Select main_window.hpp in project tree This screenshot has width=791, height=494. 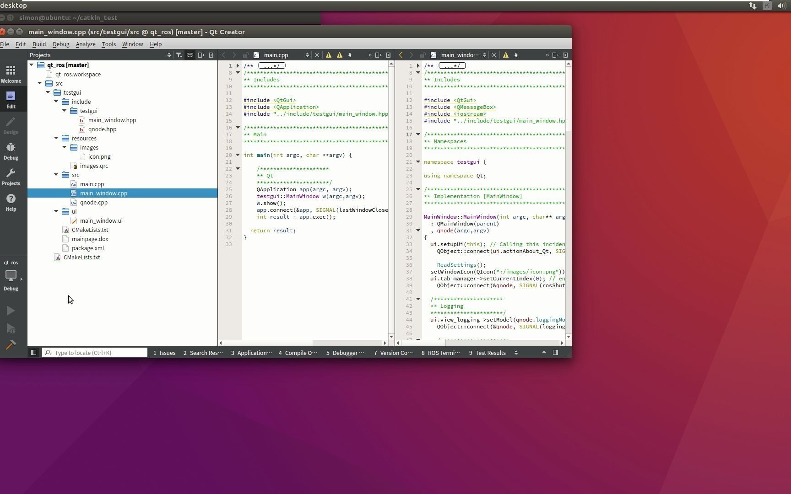(112, 120)
